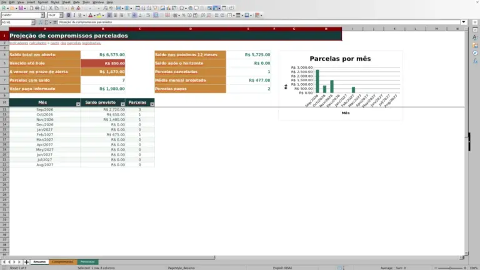
Task: Insert a comment with the Comment icon
Action: (x=196, y=8)
